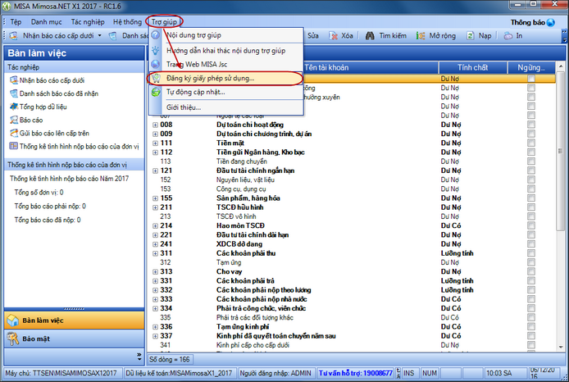Open the Tác nghiệp menu
The image size is (569, 382).
click(x=88, y=22)
